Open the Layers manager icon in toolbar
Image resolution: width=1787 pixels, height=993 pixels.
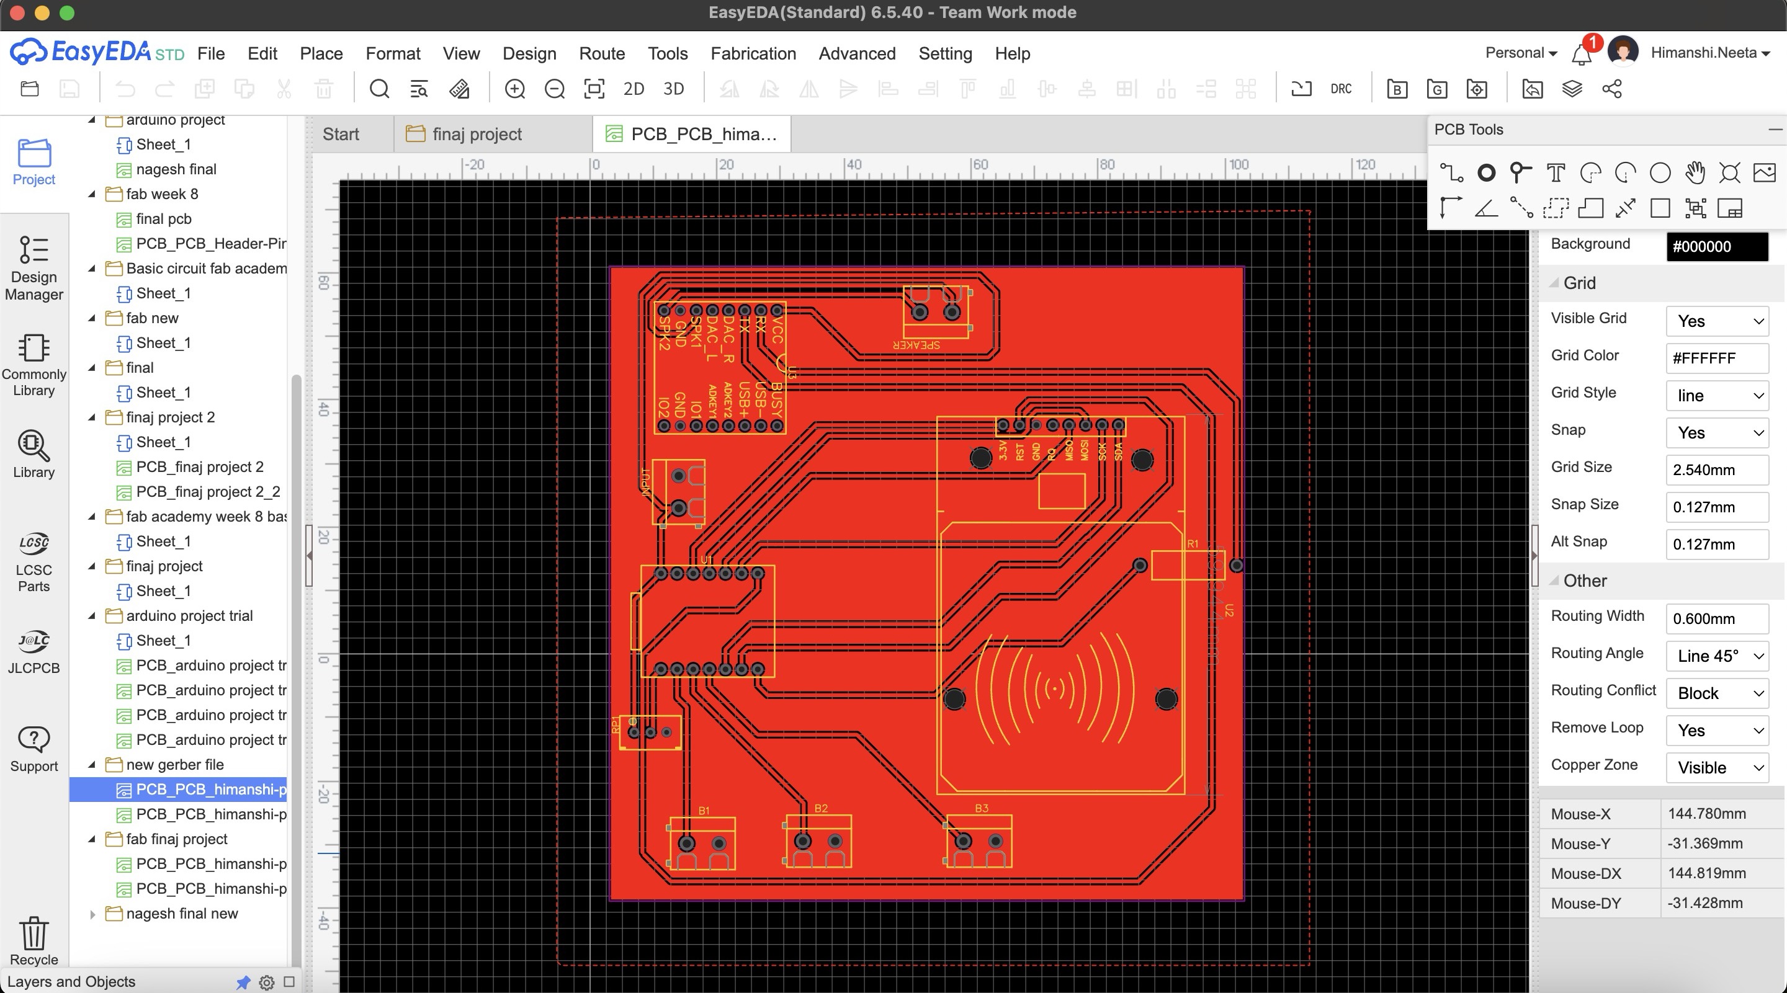point(1571,89)
